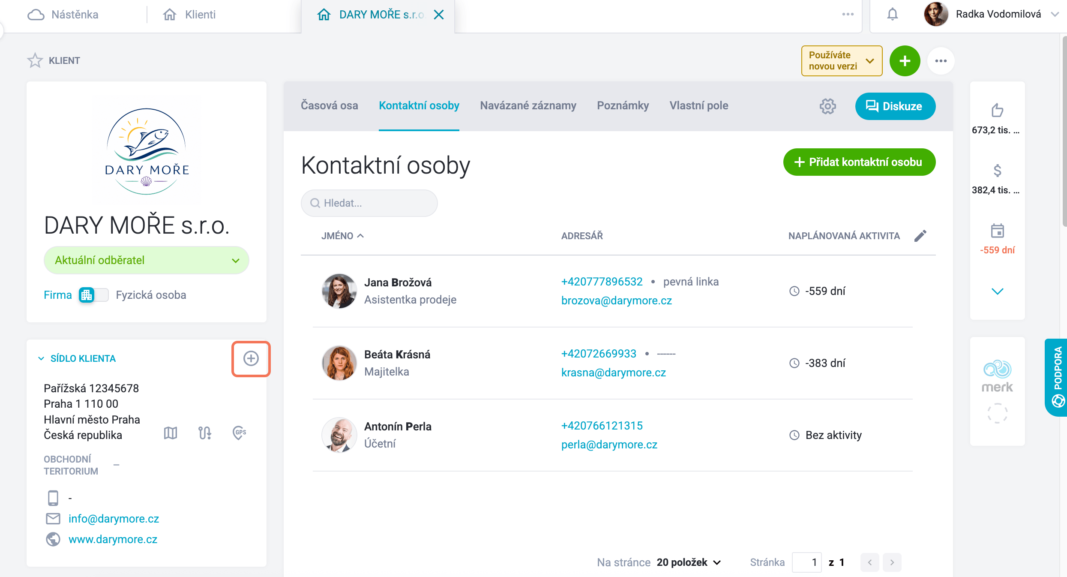This screenshot has height=577, width=1067.
Task: Open notifications bell
Action: [x=892, y=15]
